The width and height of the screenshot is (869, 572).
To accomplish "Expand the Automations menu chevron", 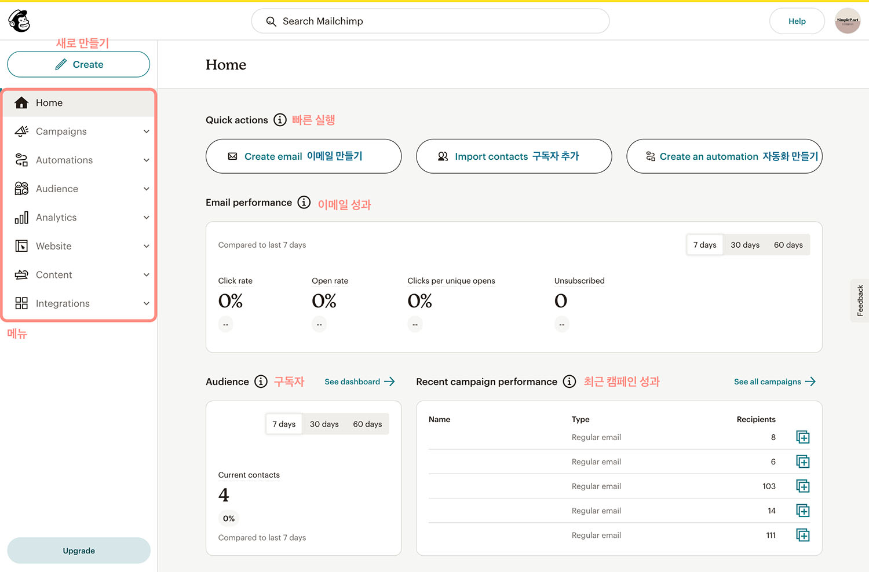I will tap(147, 160).
